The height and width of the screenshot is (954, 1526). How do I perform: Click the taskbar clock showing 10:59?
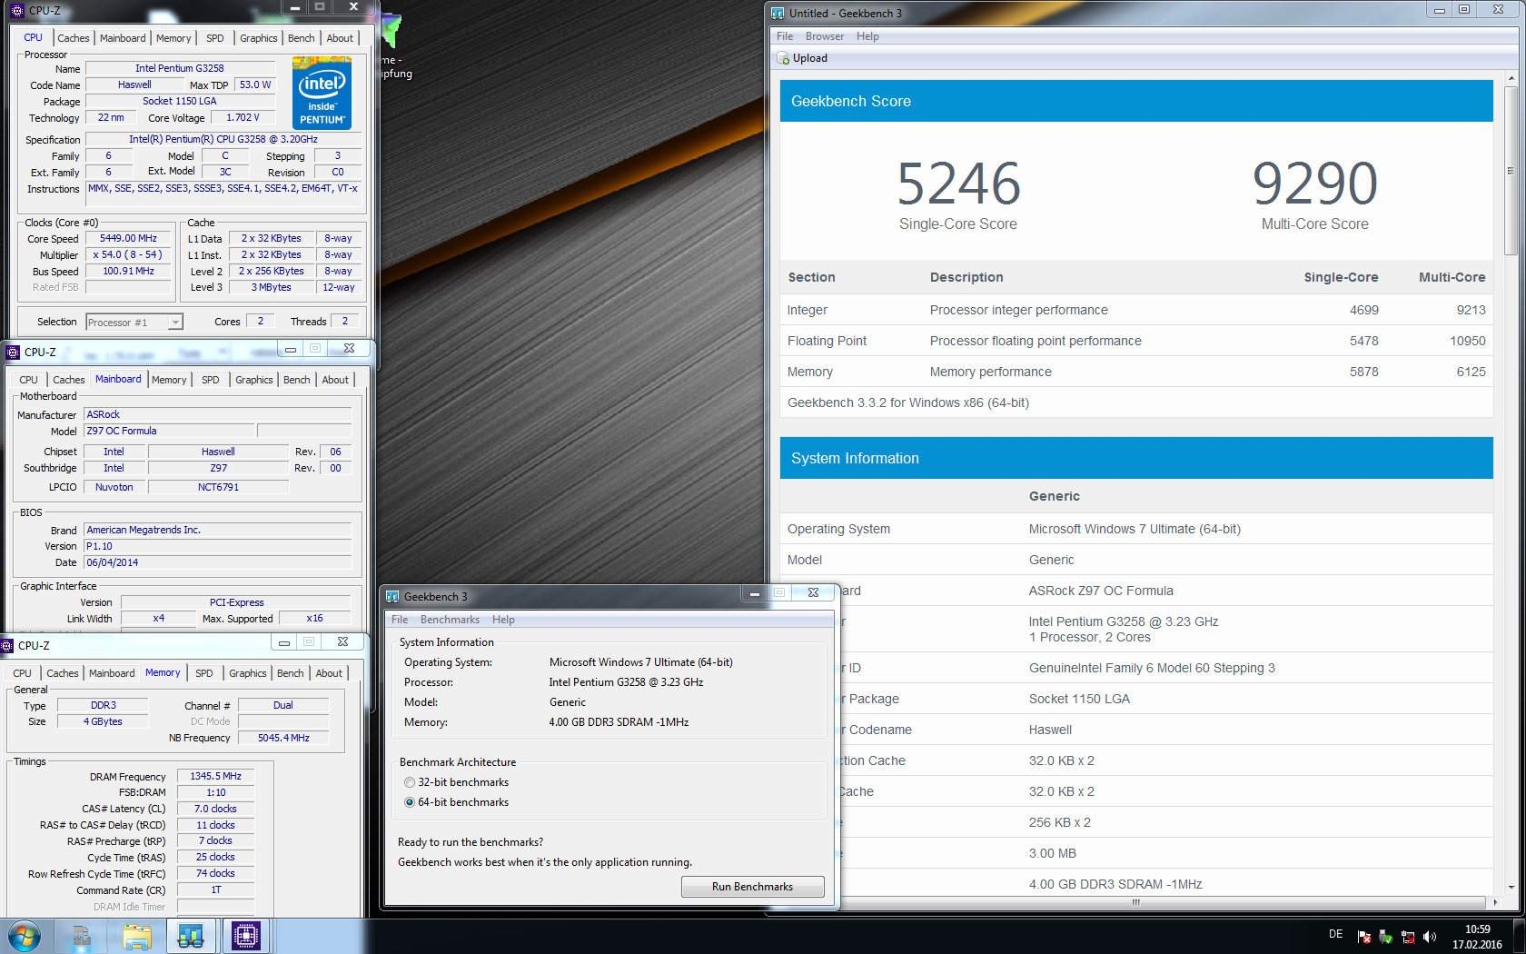1477,937
